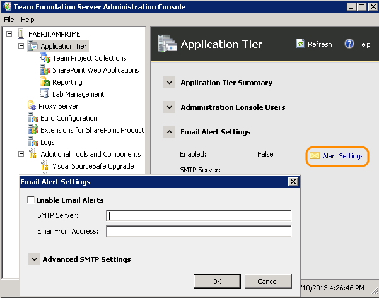This screenshot has height=298, width=379.
Task: Select the Reporting tree item
Action: point(67,82)
